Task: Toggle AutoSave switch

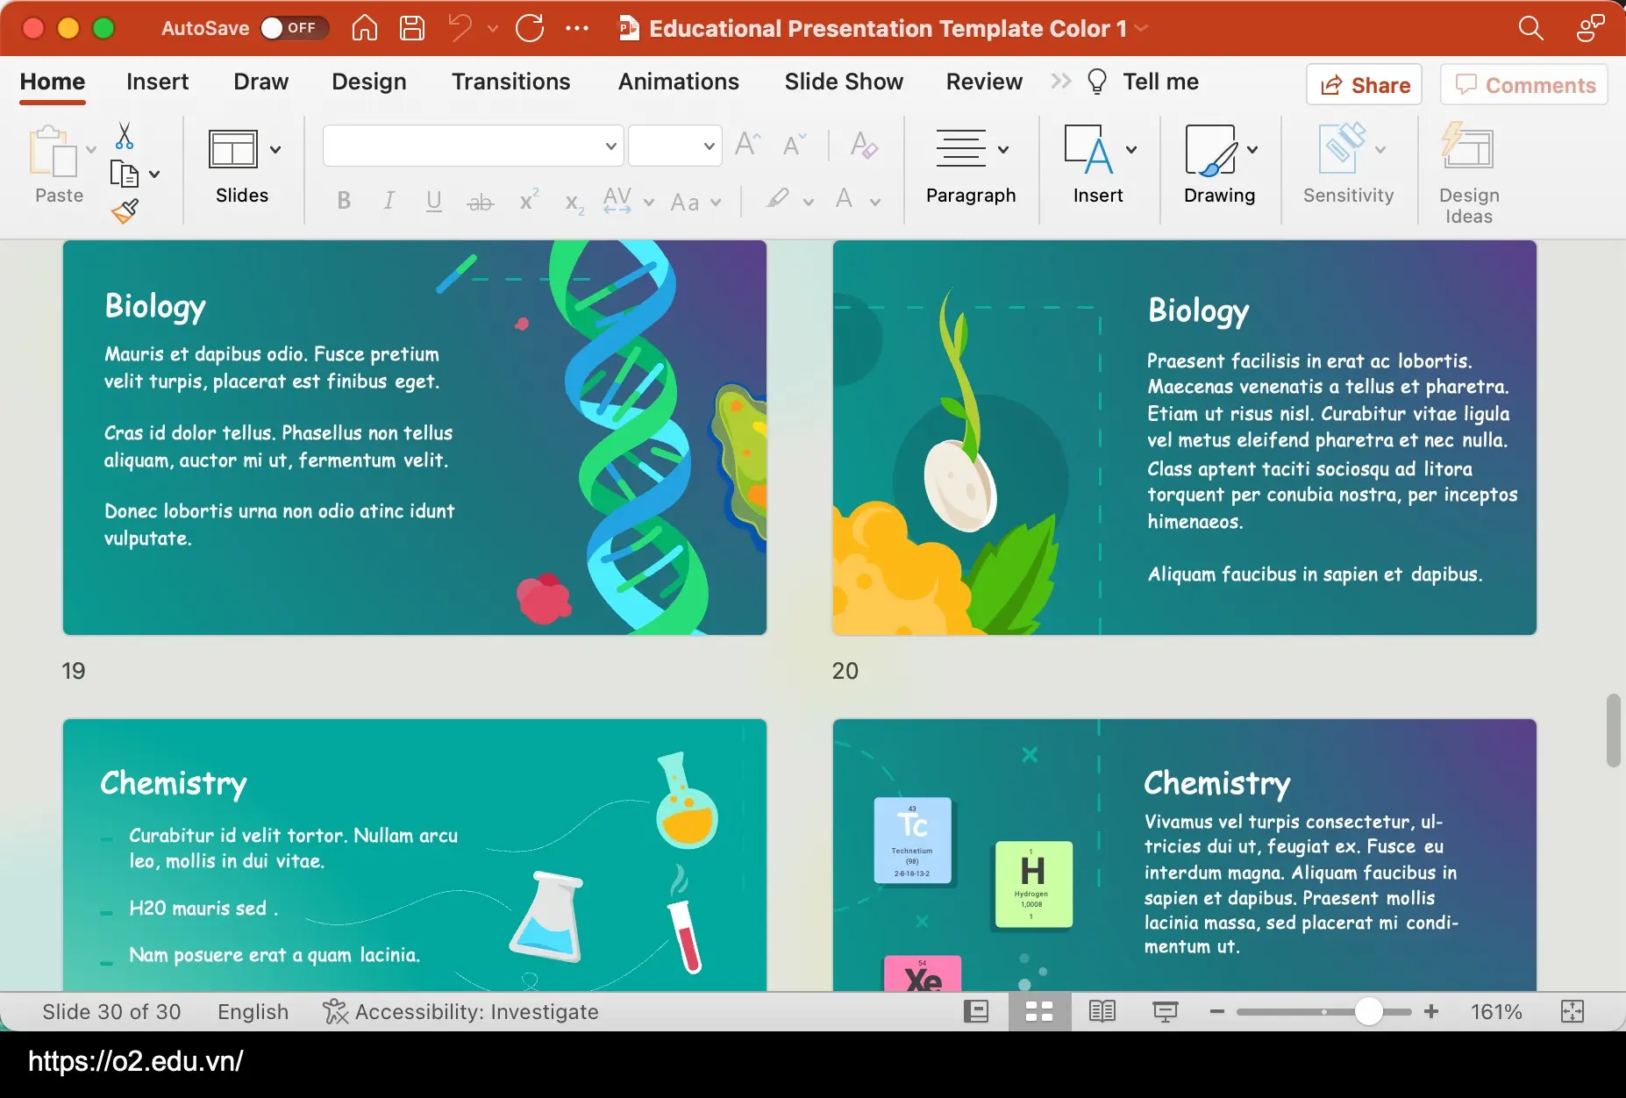Action: point(294,28)
